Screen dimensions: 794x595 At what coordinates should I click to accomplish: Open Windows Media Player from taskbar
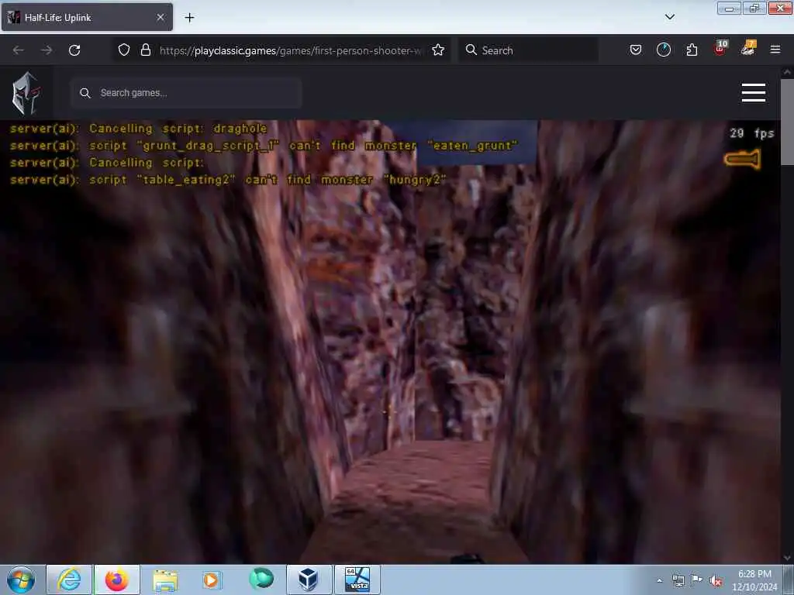pos(212,580)
